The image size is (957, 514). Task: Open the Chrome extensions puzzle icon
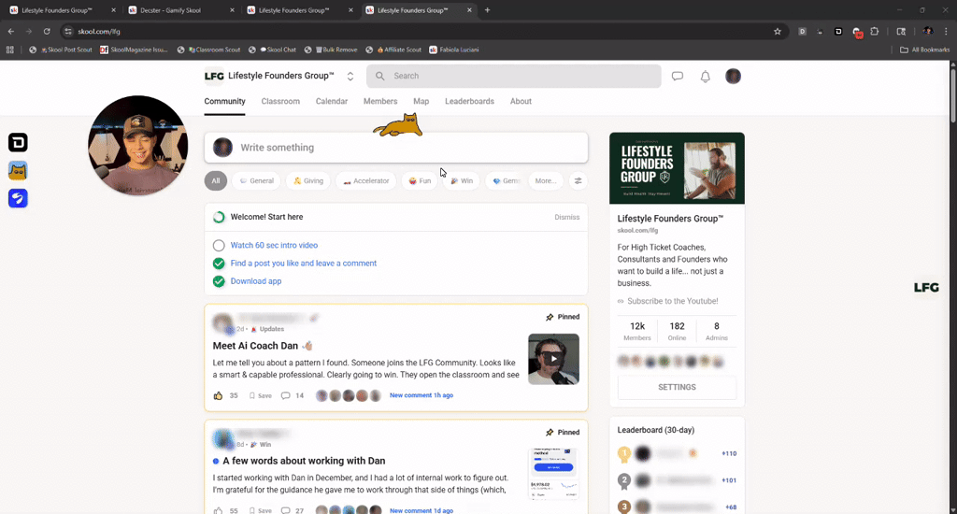875,31
